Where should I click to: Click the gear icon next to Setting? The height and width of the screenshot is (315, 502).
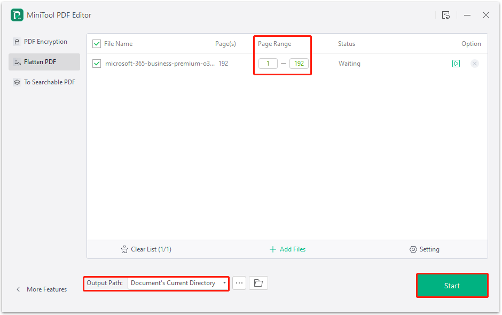413,249
